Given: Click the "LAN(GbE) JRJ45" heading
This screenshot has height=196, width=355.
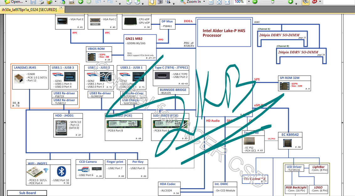Looking at the screenshot, I should (25, 67).
